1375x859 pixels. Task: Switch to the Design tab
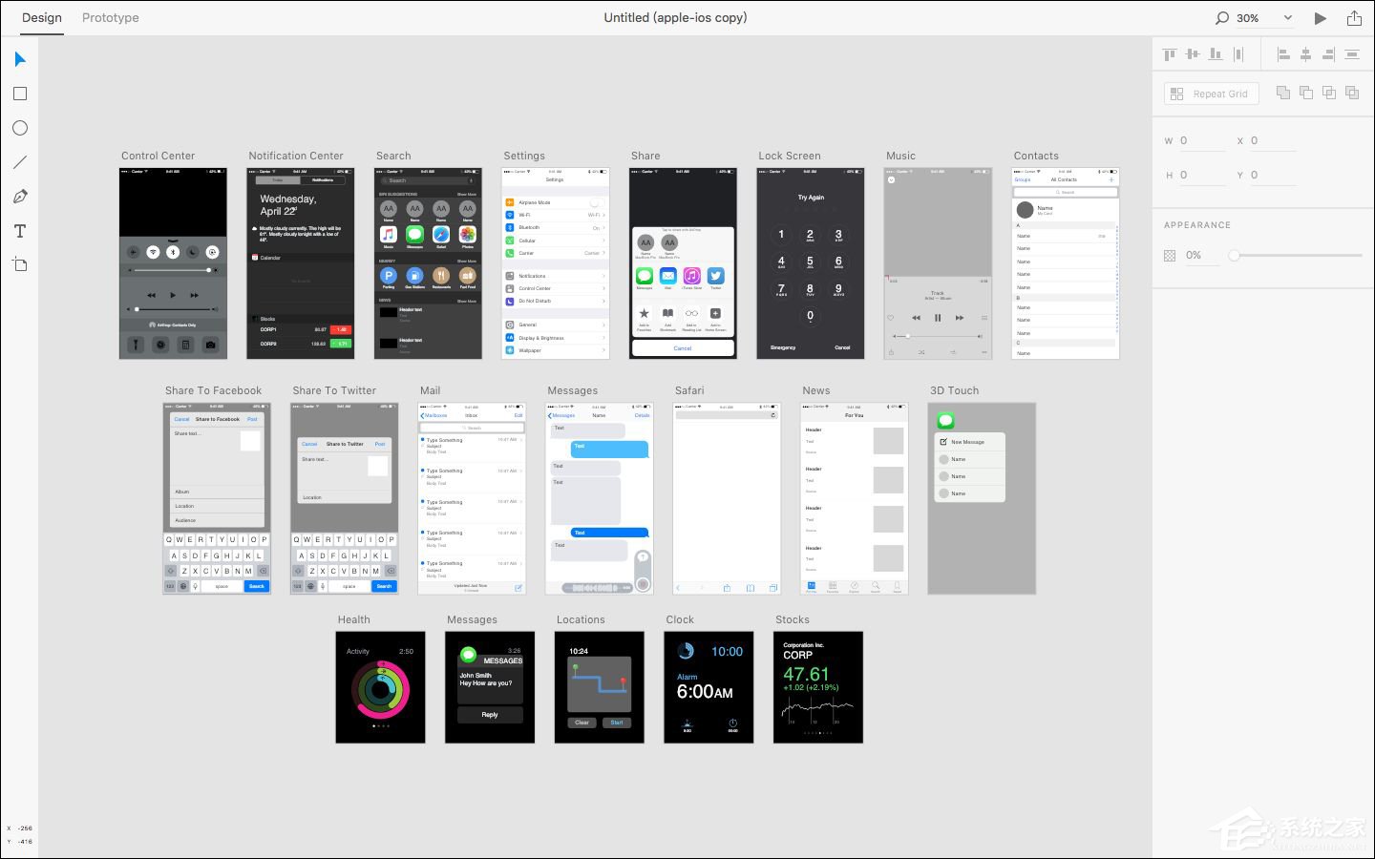pyautogui.click(x=42, y=17)
